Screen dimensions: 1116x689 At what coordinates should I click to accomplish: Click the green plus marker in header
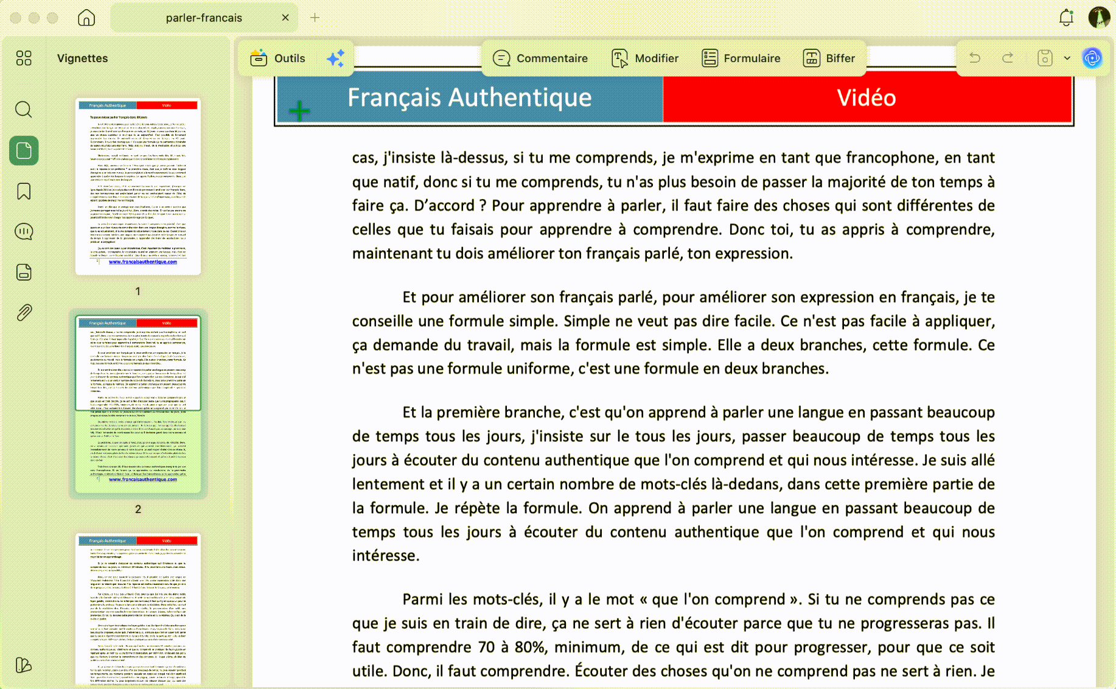[299, 111]
